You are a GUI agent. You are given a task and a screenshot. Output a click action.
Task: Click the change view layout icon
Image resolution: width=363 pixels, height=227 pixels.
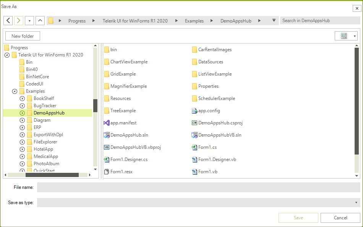(344, 35)
